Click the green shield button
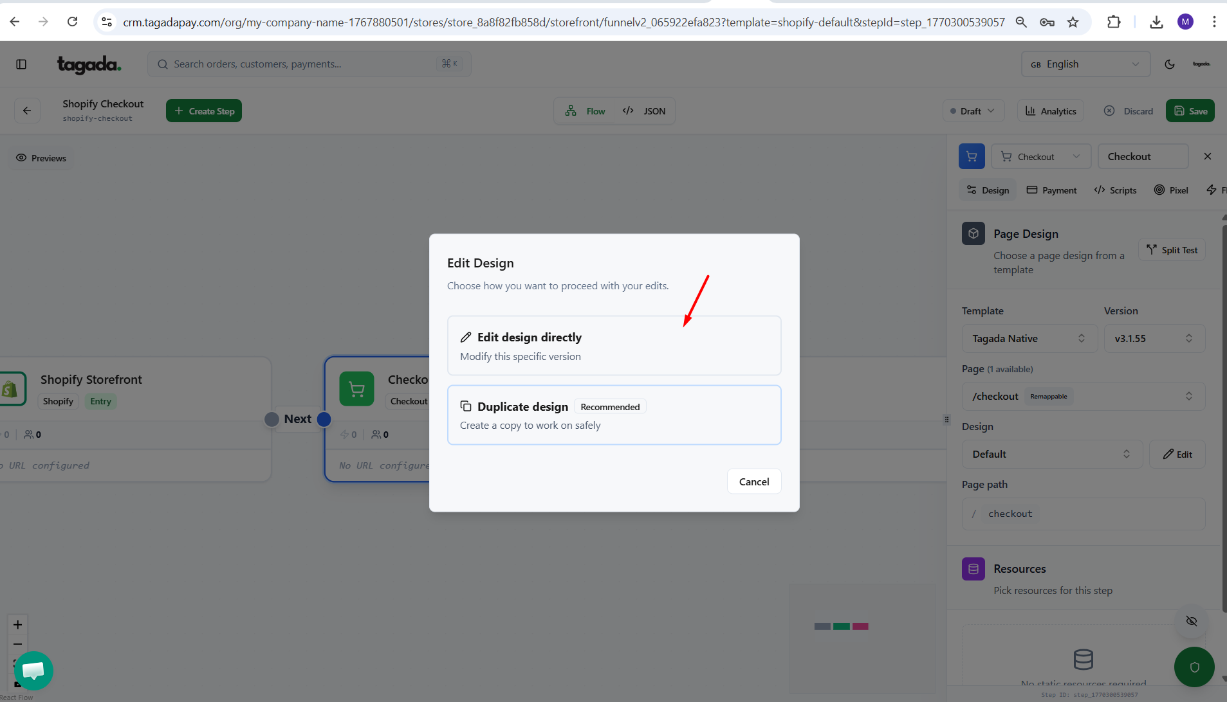The height and width of the screenshot is (702, 1227). tap(1194, 667)
